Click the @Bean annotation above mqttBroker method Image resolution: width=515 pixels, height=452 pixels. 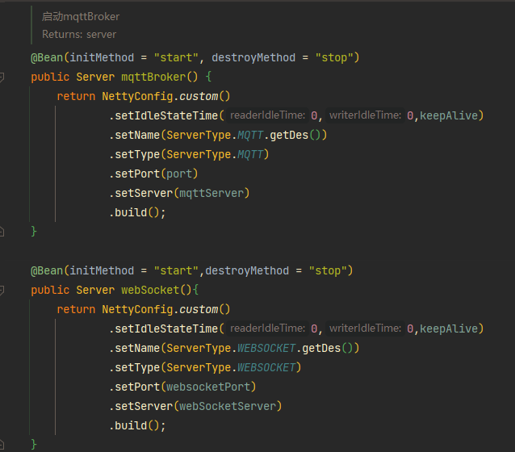(x=47, y=57)
